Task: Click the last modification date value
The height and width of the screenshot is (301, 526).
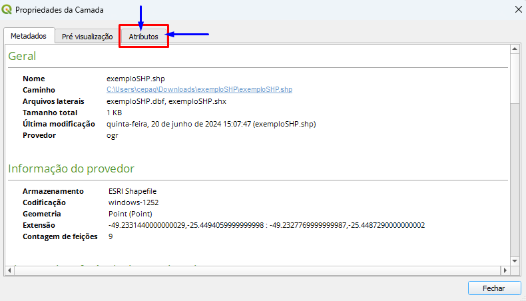Action: 211,124
